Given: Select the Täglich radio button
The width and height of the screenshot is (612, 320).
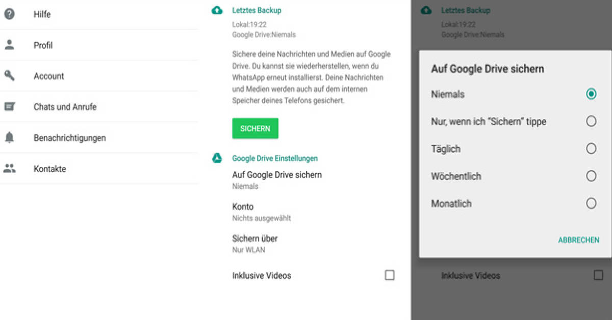Looking at the screenshot, I should [x=591, y=149].
